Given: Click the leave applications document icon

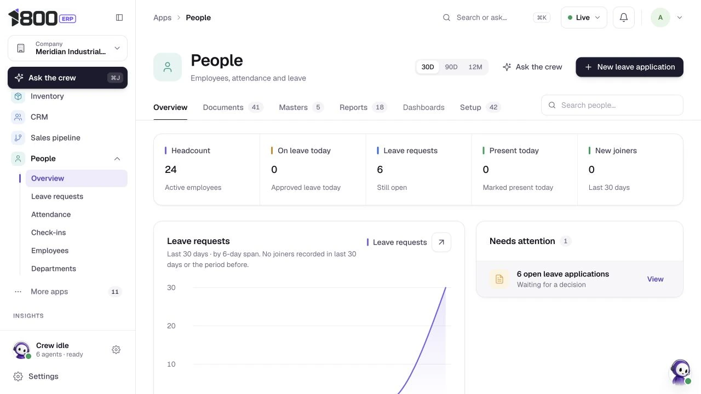Looking at the screenshot, I should point(499,279).
